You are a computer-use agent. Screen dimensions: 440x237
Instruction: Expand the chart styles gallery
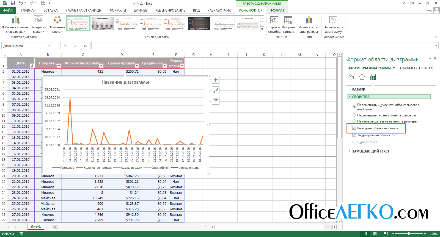(262, 29)
